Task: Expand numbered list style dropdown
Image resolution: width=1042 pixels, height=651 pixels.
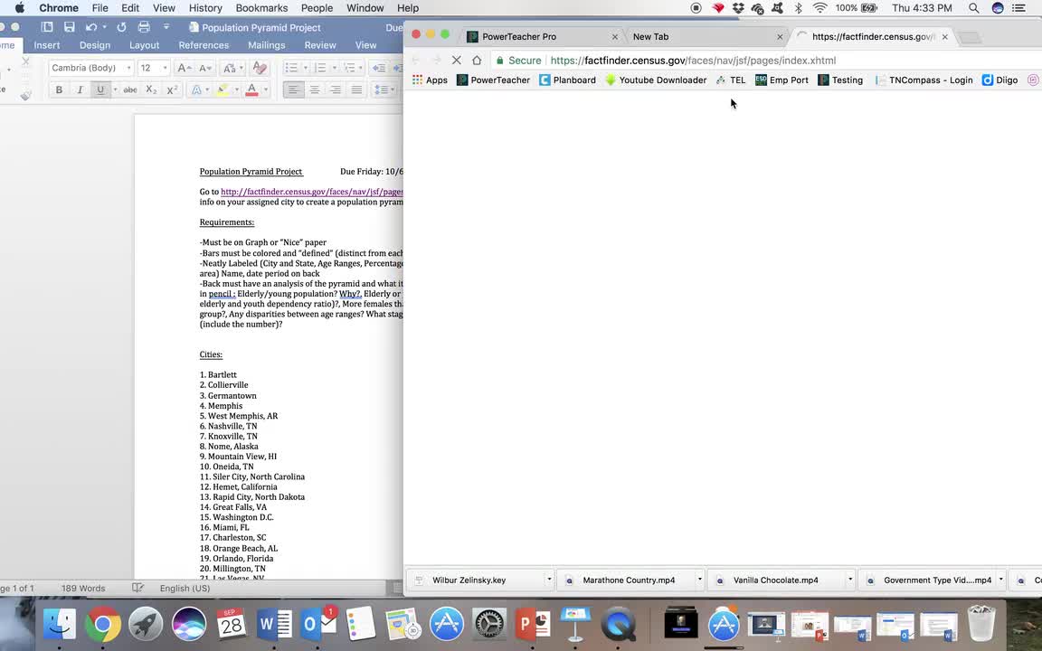Action: (335, 68)
